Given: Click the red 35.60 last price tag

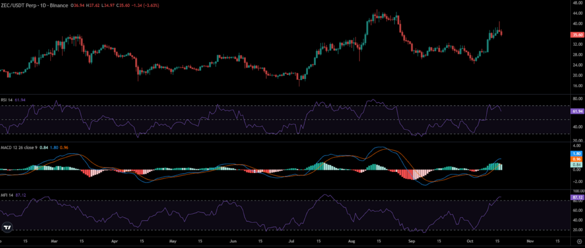Looking at the screenshot, I should (x=576, y=35).
